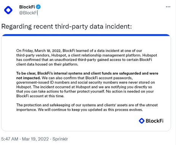Viewport: 176px width, 145px height.
Task: Open the Sprinklr source label
Action: pyautogui.click(x=60, y=139)
